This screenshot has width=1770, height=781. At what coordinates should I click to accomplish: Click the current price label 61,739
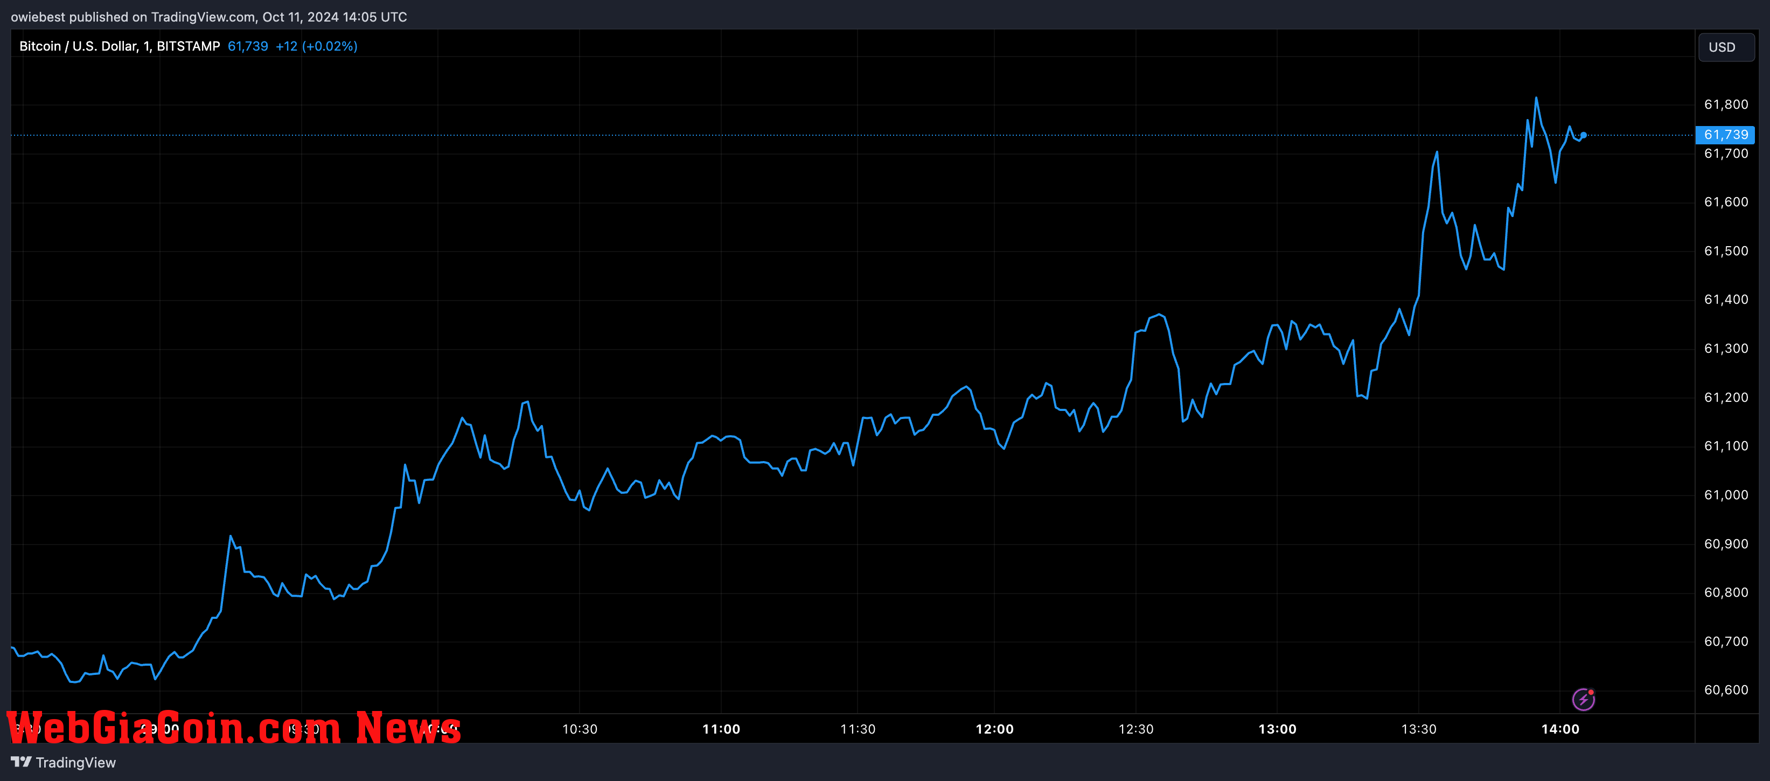click(1725, 135)
